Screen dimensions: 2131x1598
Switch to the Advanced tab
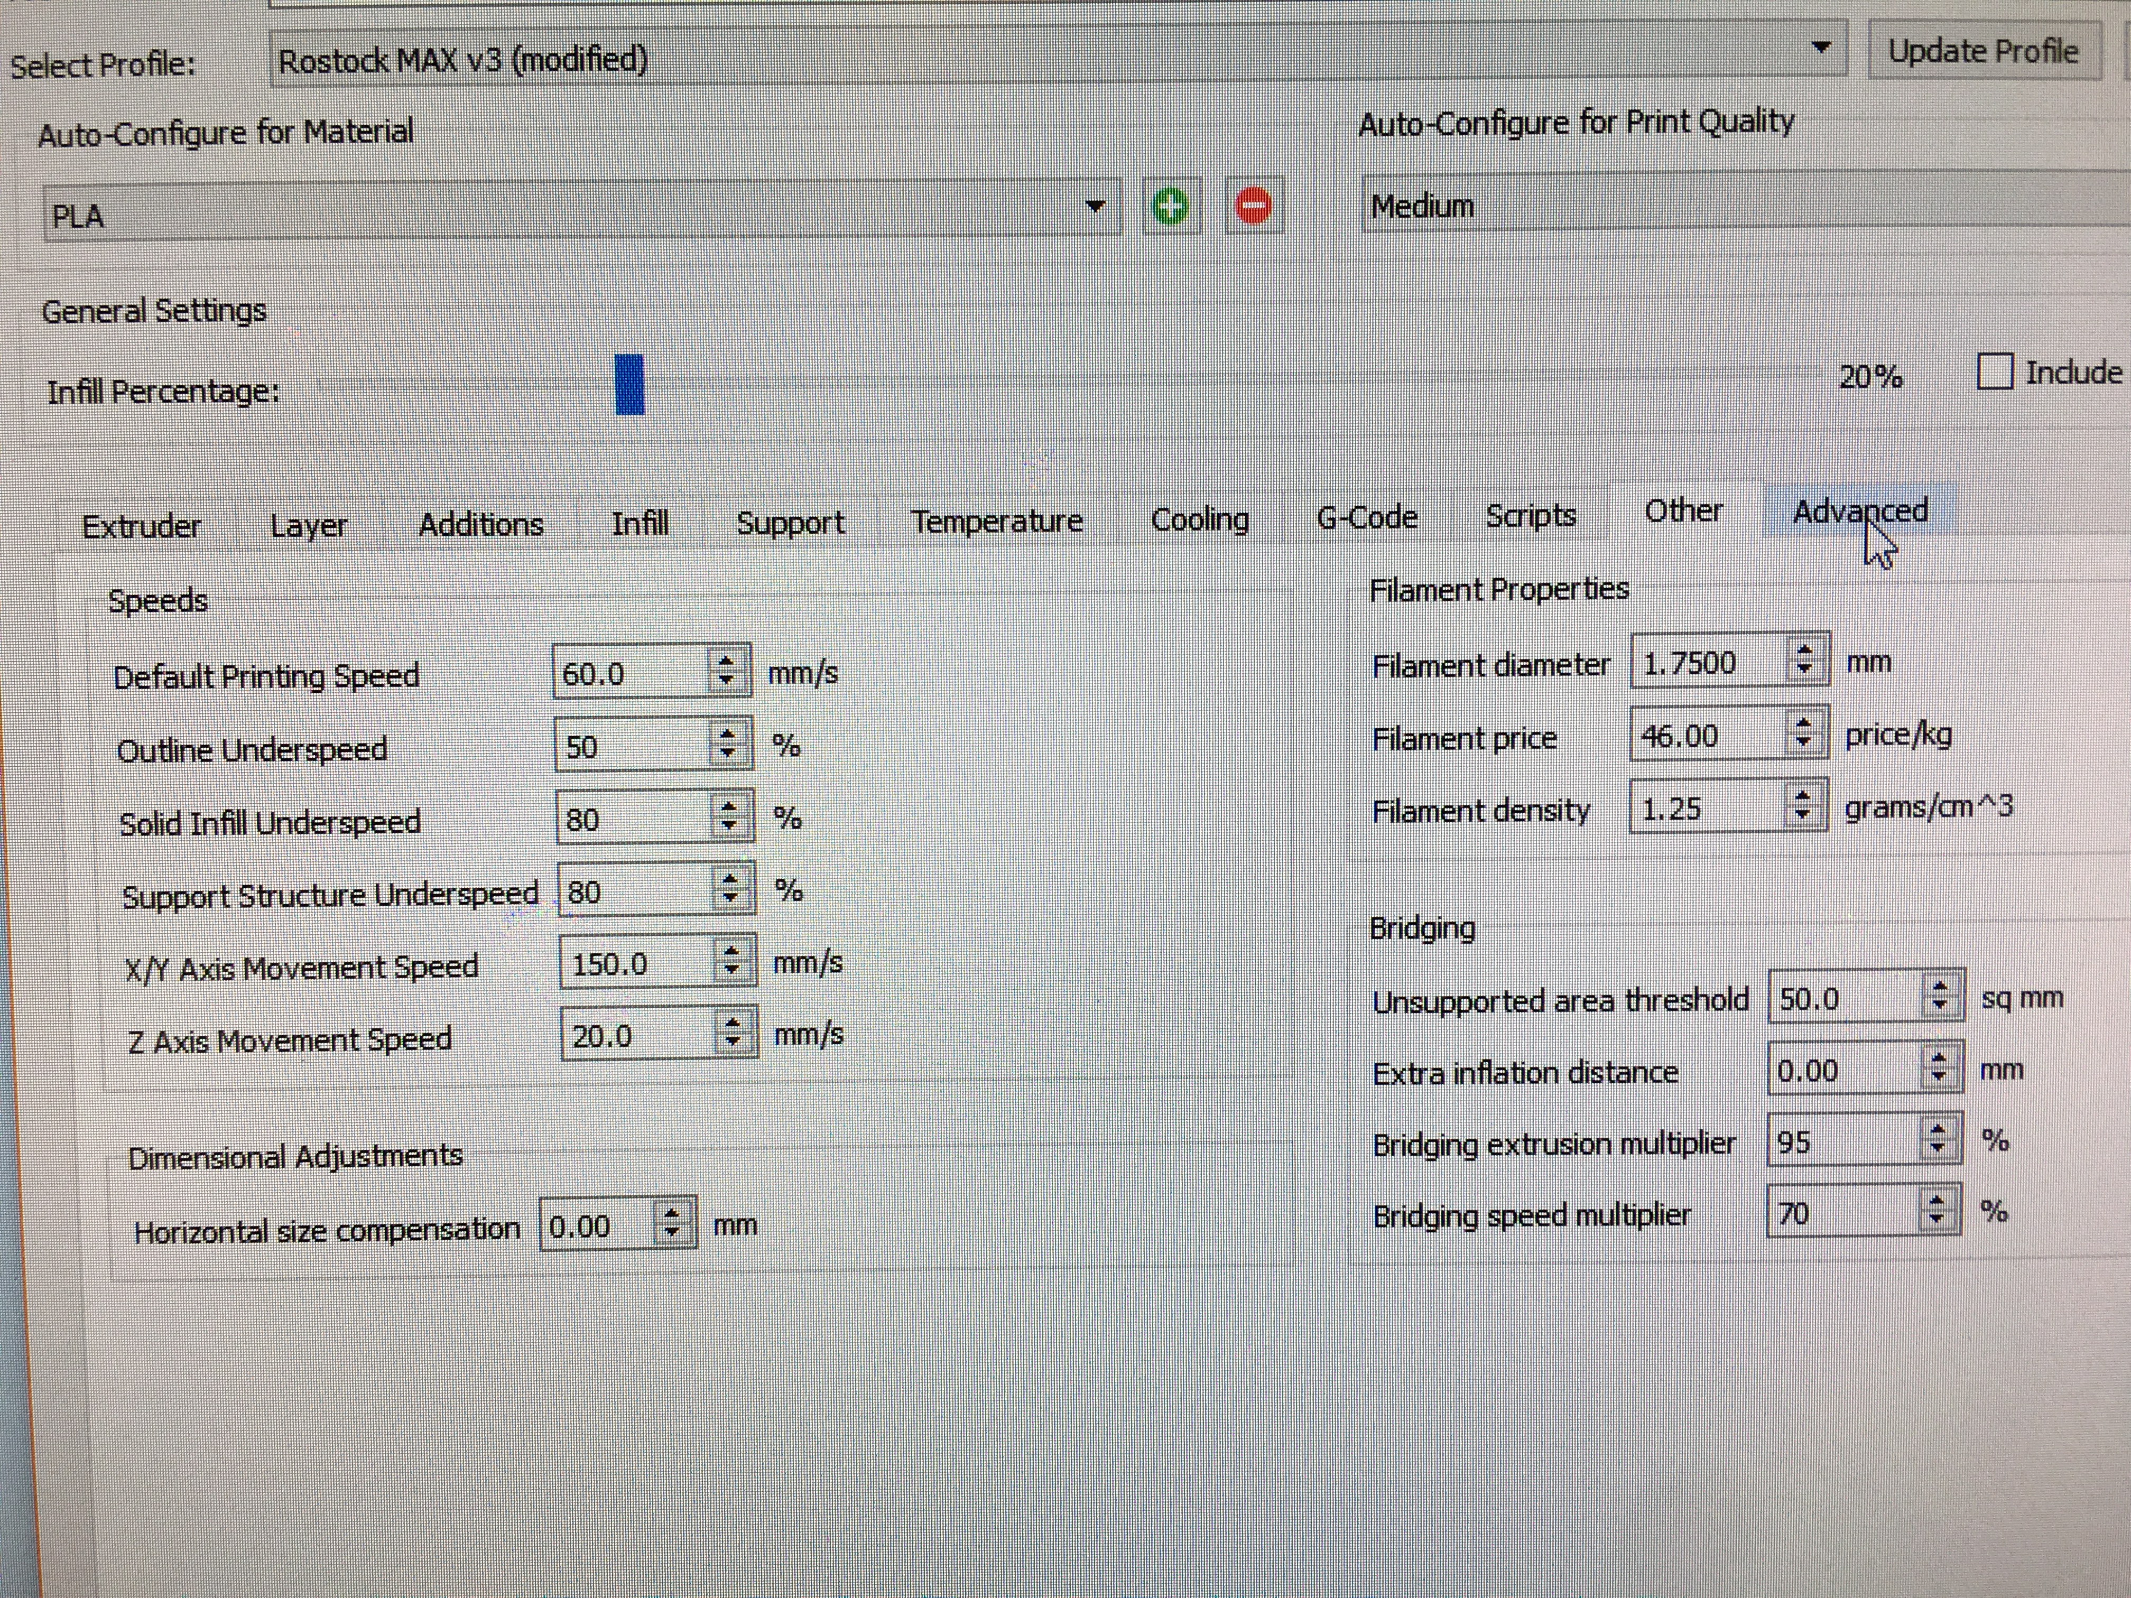(x=1858, y=512)
